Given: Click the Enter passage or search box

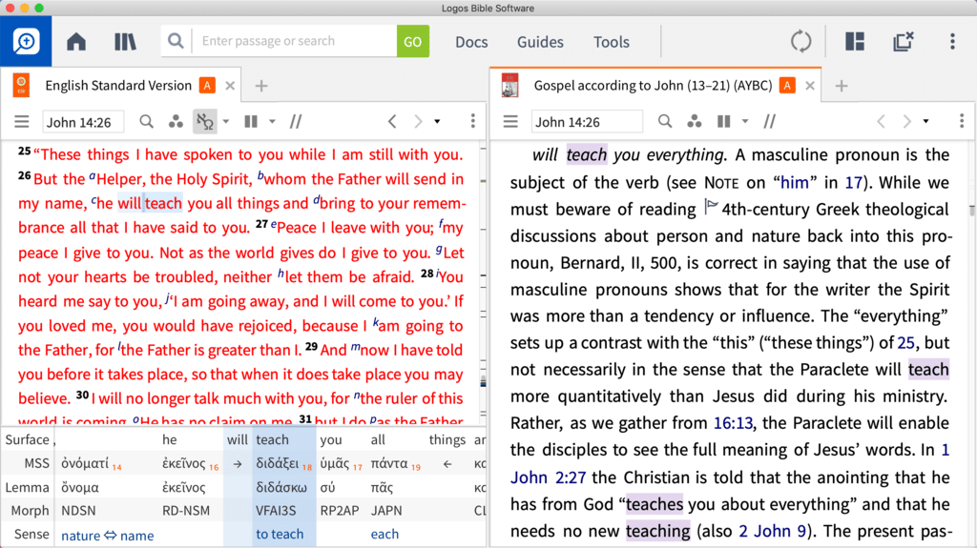Looking at the screenshot, I should (x=294, y=41).
